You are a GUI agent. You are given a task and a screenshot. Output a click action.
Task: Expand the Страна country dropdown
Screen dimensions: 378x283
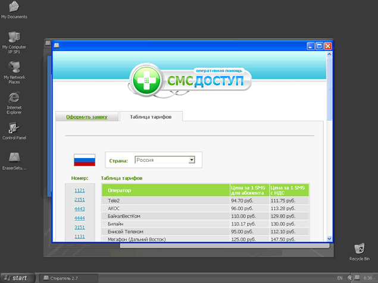coord(191,159)
